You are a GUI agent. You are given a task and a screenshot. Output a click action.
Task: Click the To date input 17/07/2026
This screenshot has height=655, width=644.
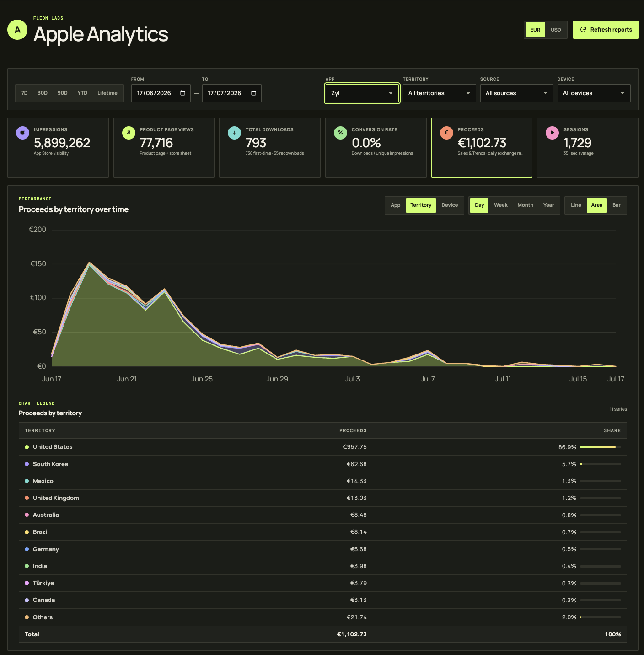tap(232, 93)
